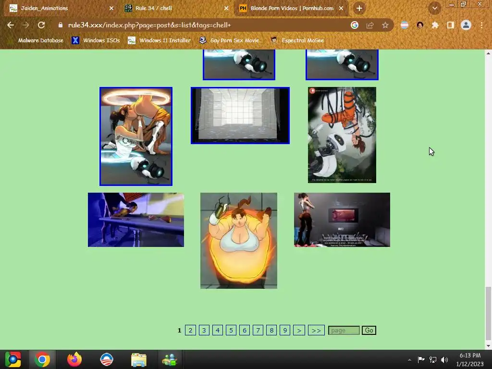Open the Windows ISOs bookmark
492x369 pixels.
[x=96, y=40]
